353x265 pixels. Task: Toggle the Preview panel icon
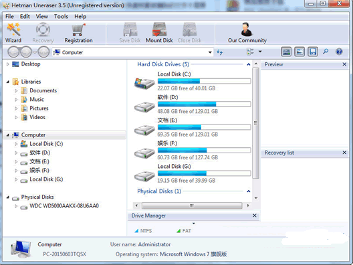300,52
